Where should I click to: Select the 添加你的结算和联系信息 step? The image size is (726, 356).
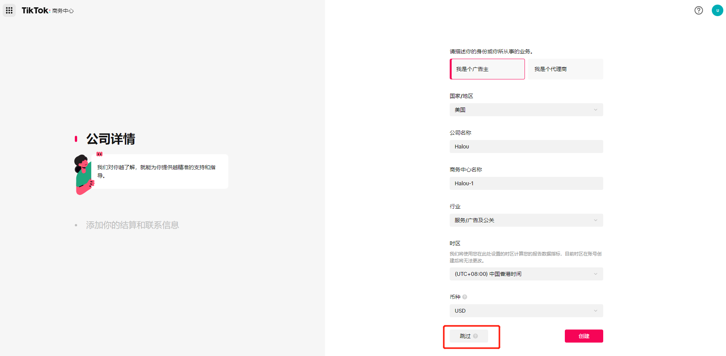(132, 225)
